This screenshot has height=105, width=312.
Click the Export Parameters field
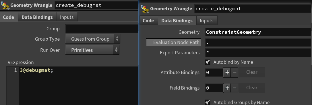pyautogui.click(x=259, y=53)
